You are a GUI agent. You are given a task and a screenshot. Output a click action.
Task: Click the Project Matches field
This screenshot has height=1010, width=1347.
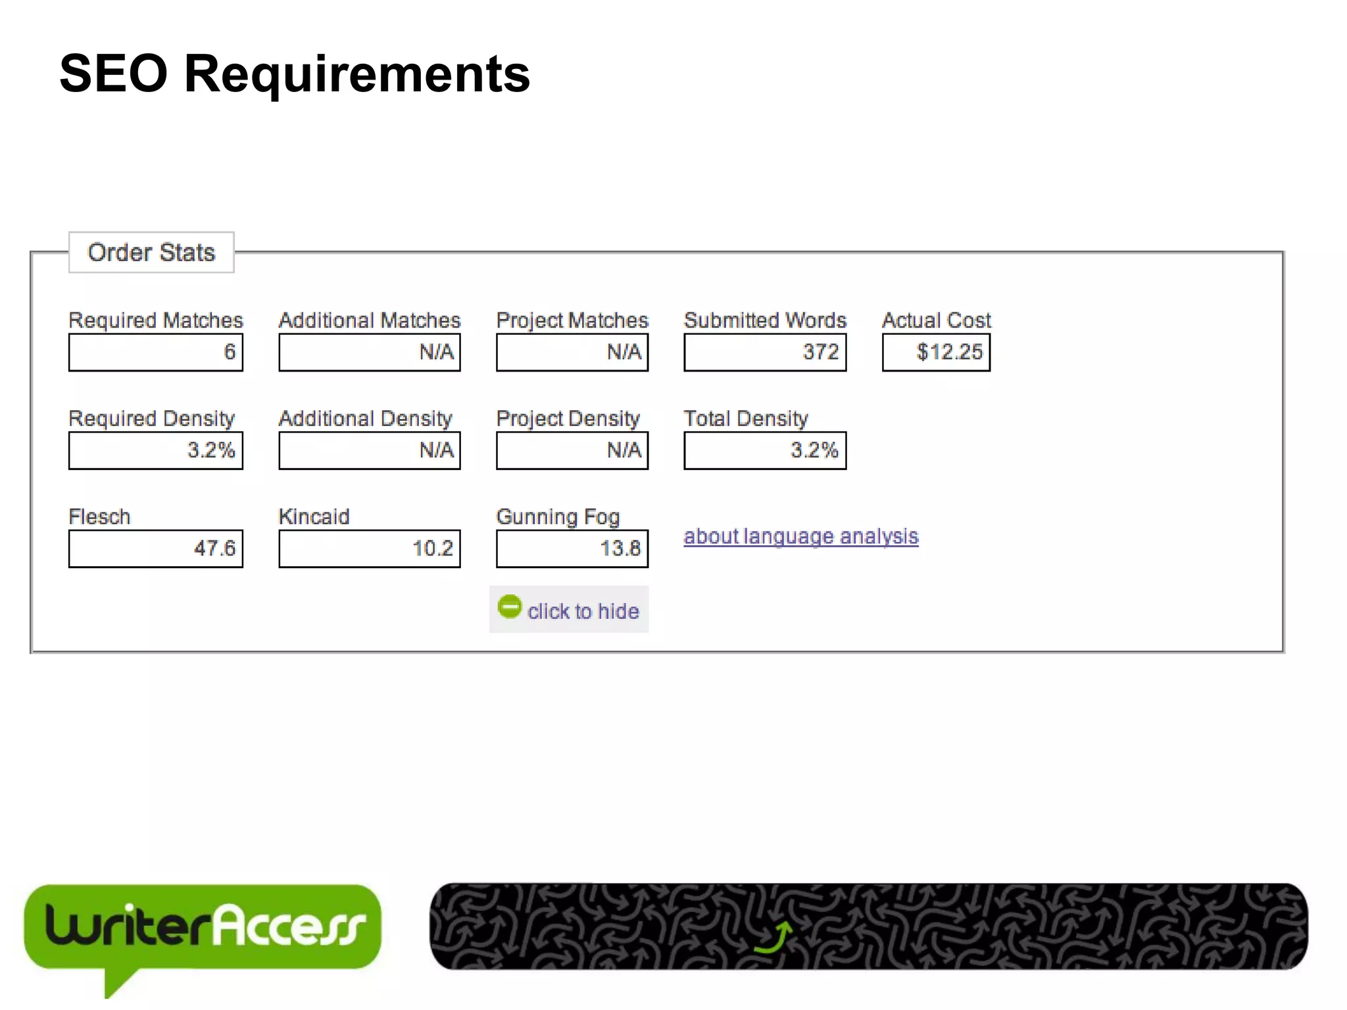pos(572,352)
